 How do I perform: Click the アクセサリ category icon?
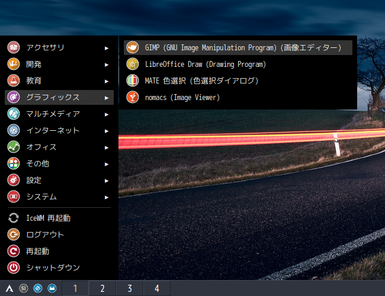coord(14,47)
